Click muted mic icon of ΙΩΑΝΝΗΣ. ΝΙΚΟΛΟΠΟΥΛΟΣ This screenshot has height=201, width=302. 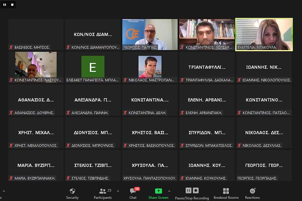(239, 80)
